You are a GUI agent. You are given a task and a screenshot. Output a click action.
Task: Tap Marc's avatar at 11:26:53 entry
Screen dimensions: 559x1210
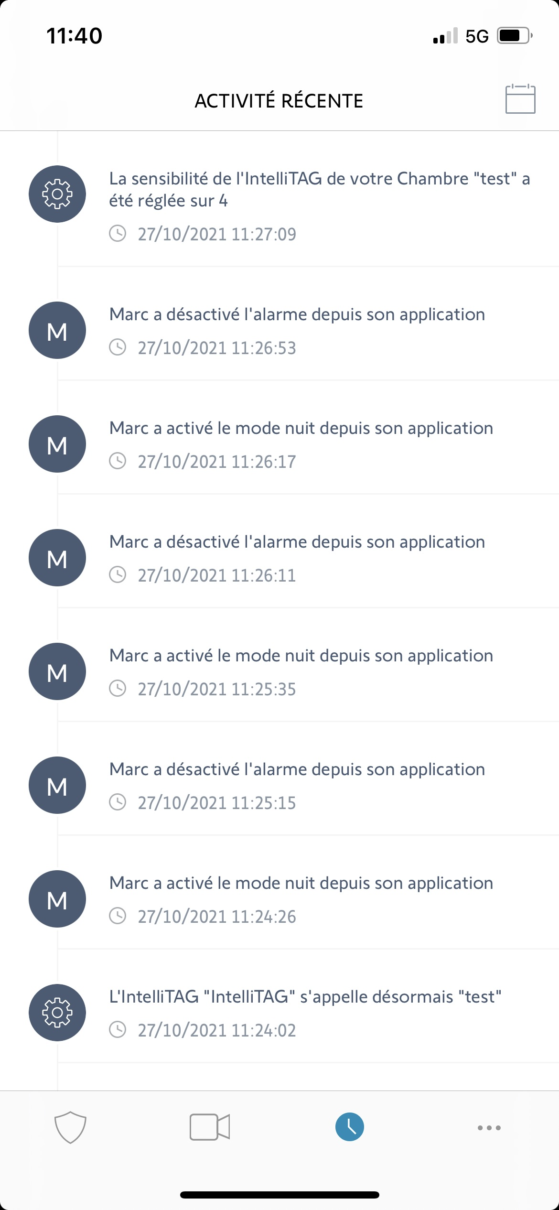pyautogui.click(x=57, y=330)
